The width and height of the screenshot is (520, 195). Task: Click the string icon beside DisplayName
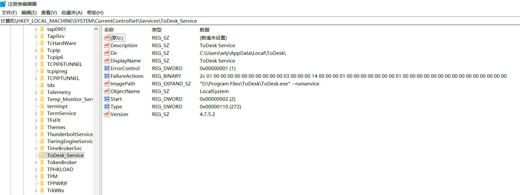coord(106,61)
